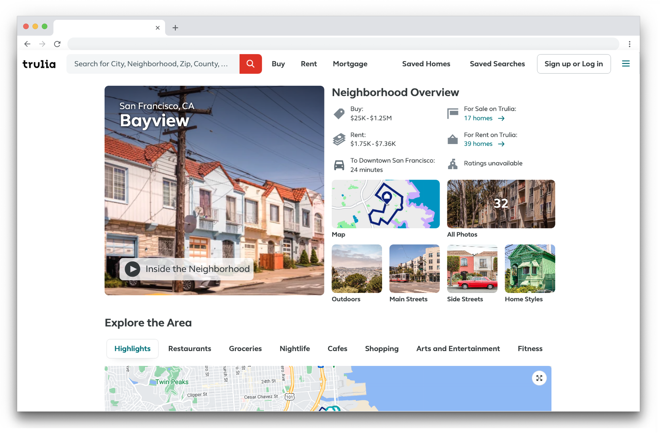The width and height of the screenshot is (660, 440).
Task: Go to Saved Searches
Action: (497, 64)
